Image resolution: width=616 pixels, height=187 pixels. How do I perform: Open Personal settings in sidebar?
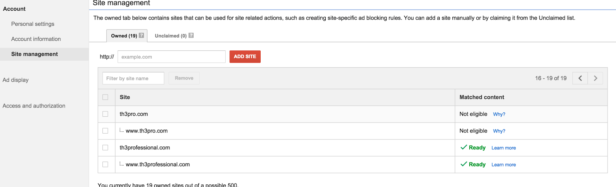click(x=33, y=24)
